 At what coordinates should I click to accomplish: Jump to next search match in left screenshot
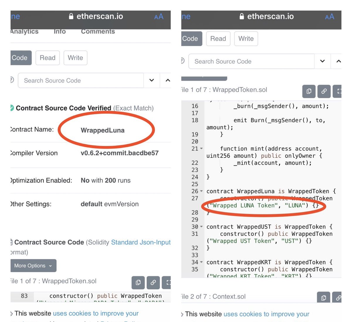click(x=152, y=80)
